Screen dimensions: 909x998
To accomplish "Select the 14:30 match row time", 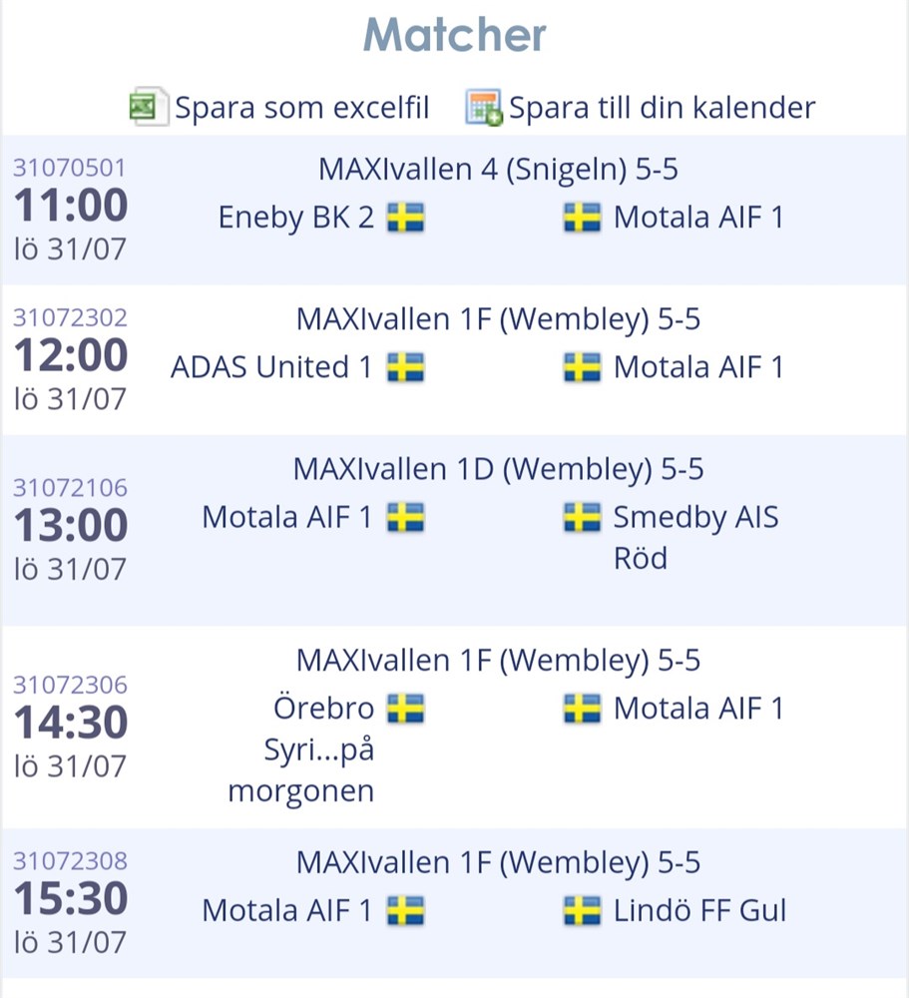I will click(71, 723).
